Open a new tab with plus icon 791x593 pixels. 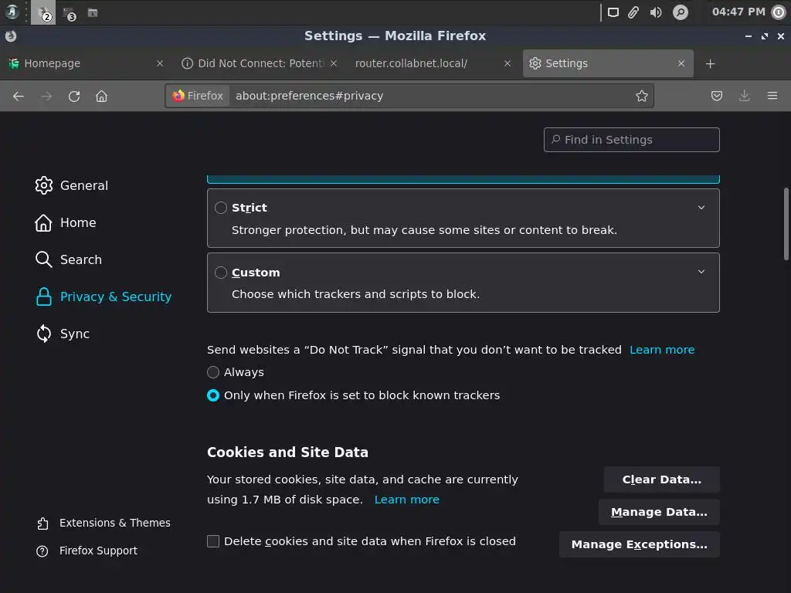tap(710, 63)
